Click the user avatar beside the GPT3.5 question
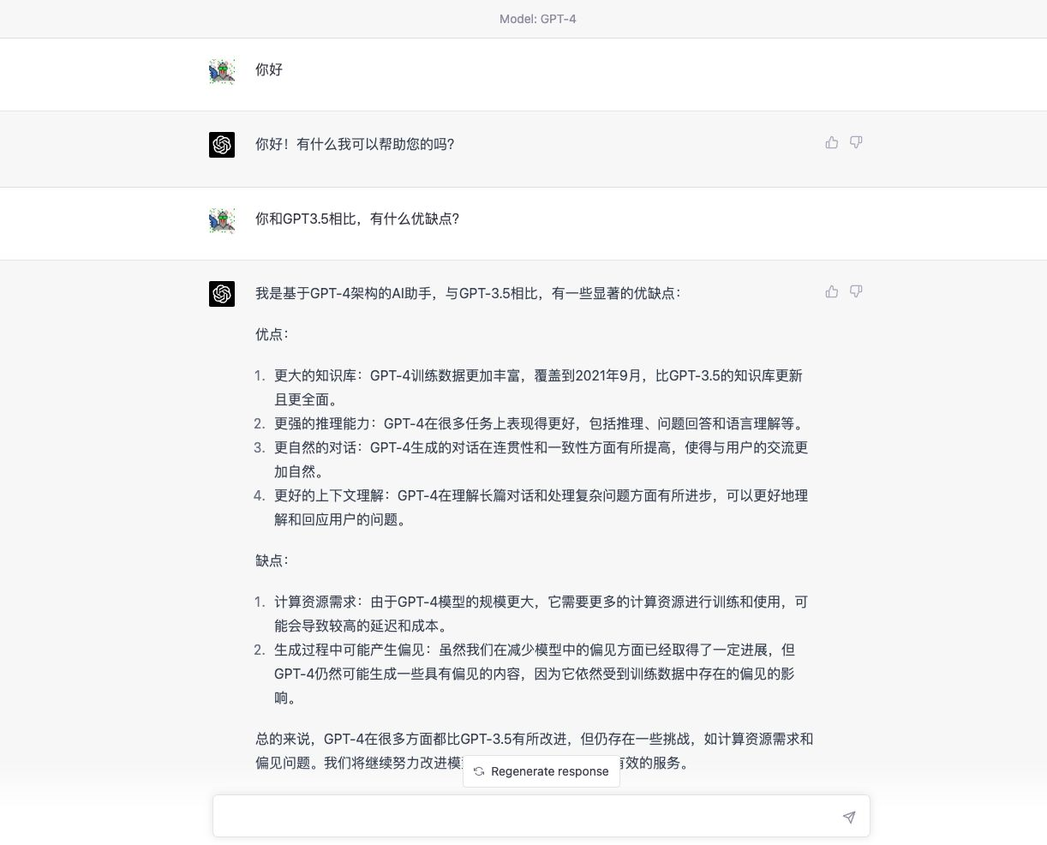This screenshot has width=1047, height=845. (222, 220)
